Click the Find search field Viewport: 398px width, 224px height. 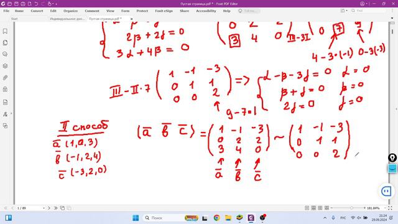tap(368, 11)
